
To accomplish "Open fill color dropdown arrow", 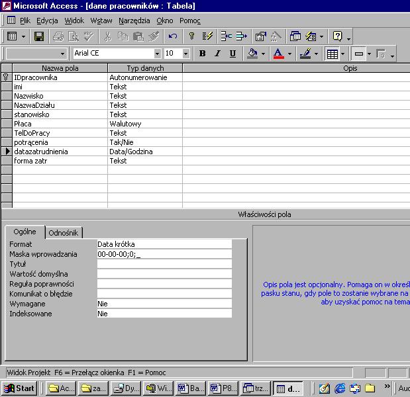I will [264, 54].
